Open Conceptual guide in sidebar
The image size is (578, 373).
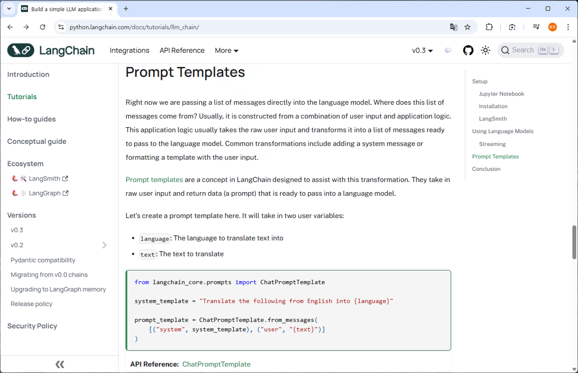[36, 141]
